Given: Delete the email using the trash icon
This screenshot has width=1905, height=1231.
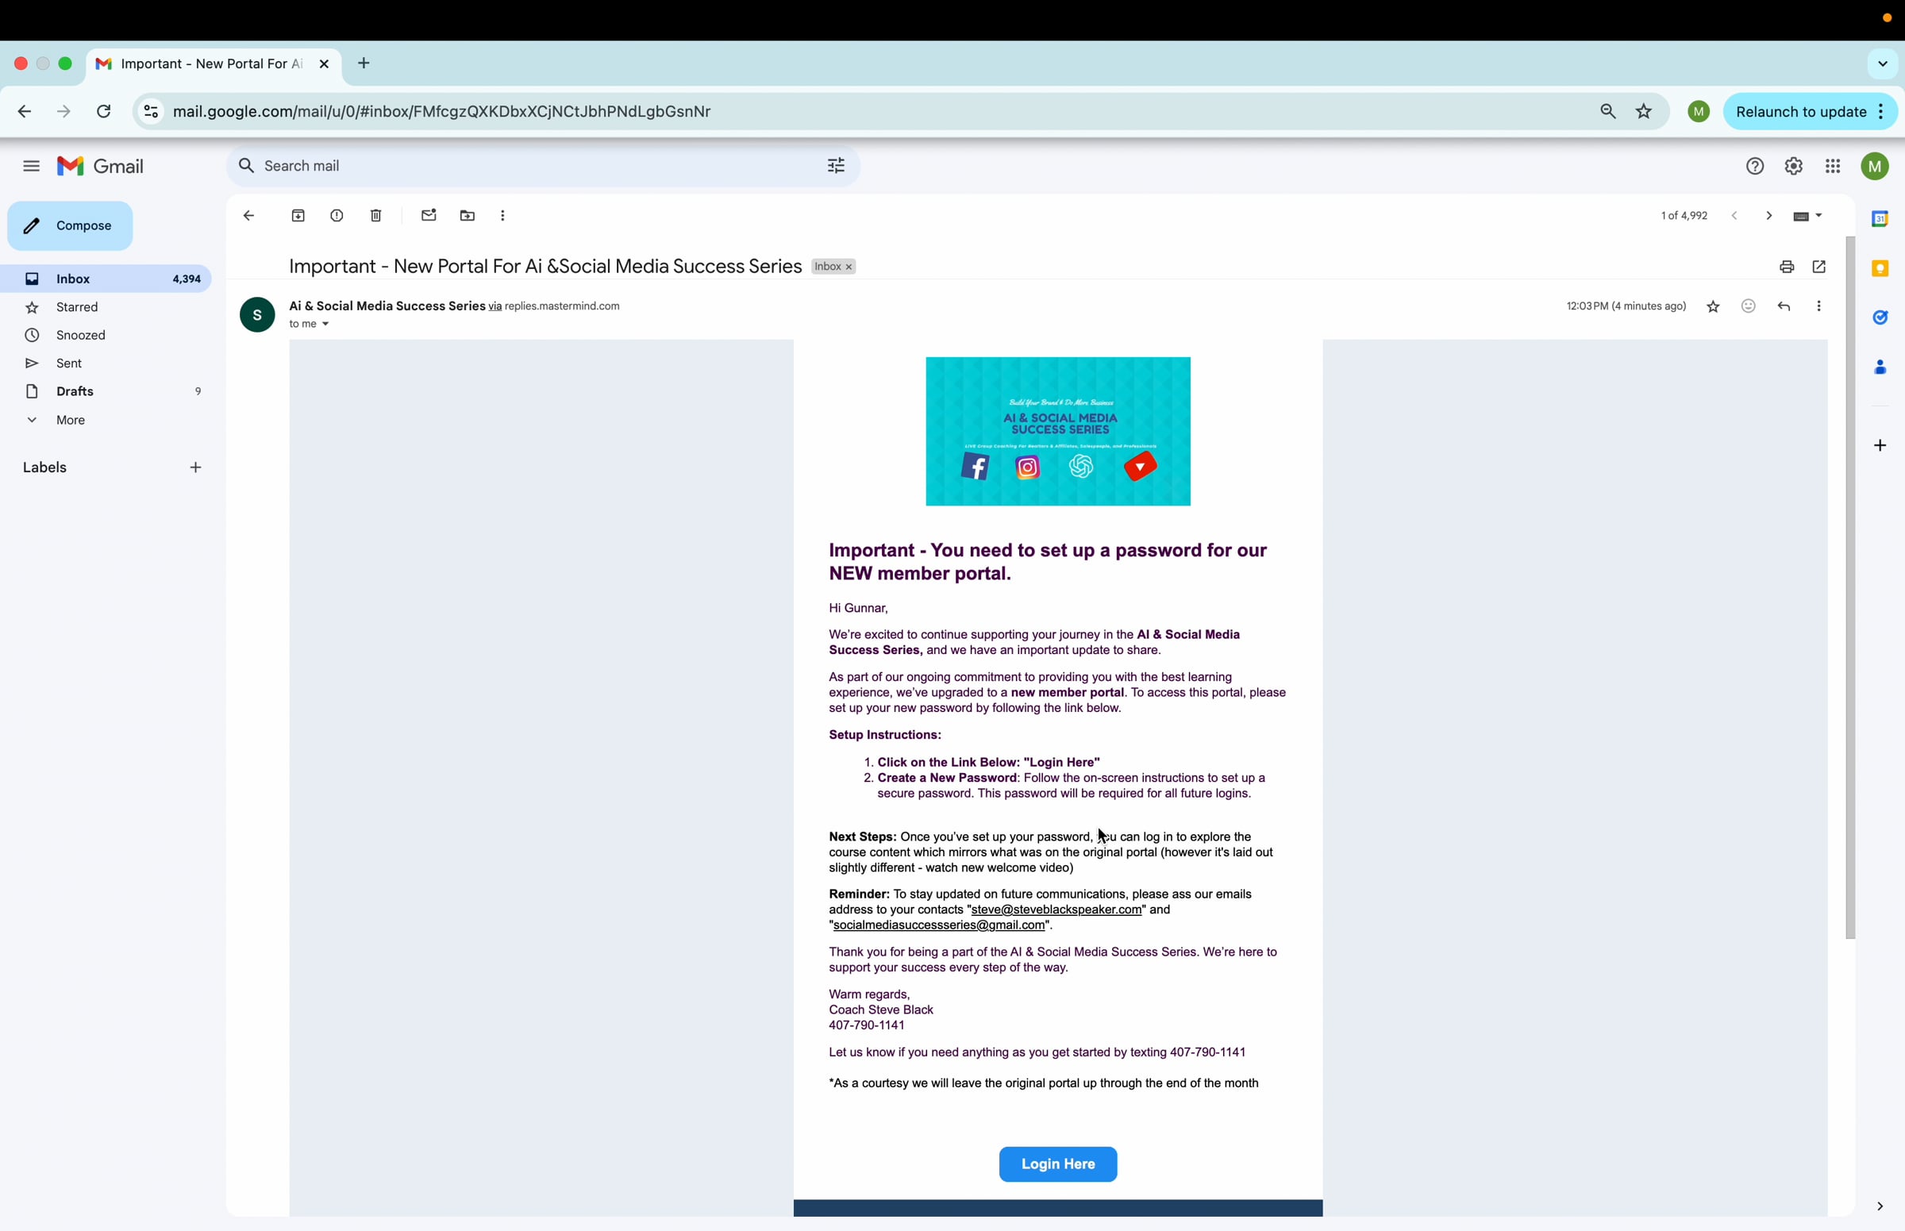Looking at the screenshot, I should (375, 216).
